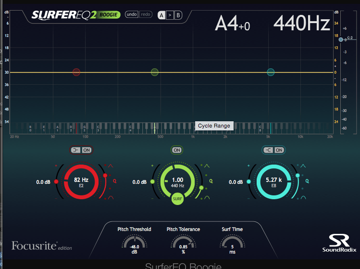
Task: Click the high-shelf filter shape icon on the cyan band
Action: [x=268, y=150]
